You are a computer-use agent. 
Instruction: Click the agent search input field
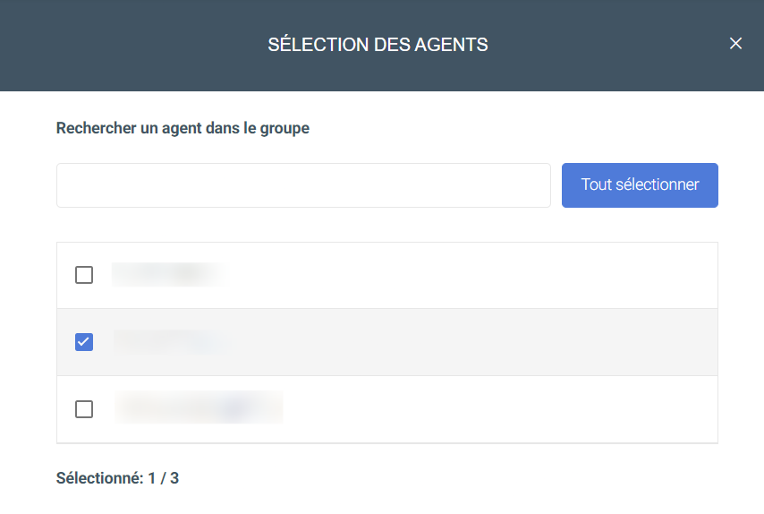[x=303, y=185]
